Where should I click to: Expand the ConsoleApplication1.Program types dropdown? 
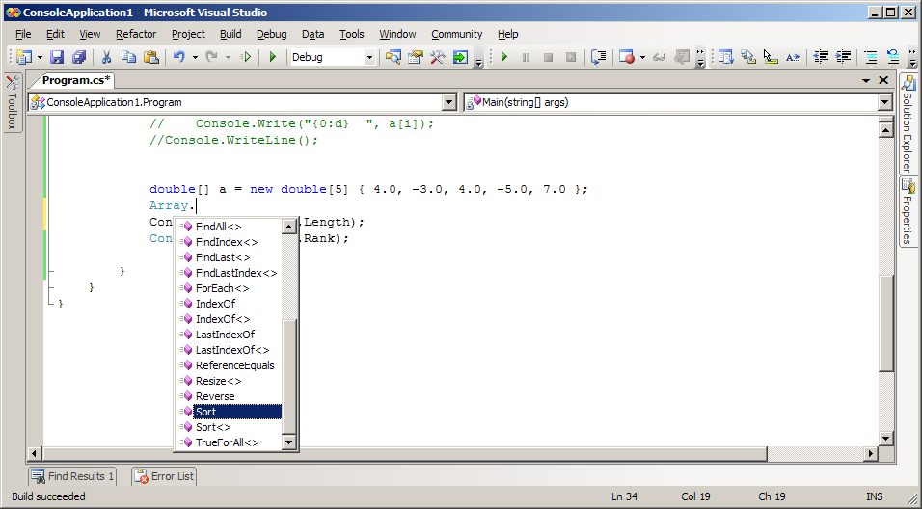pos(448,102)
